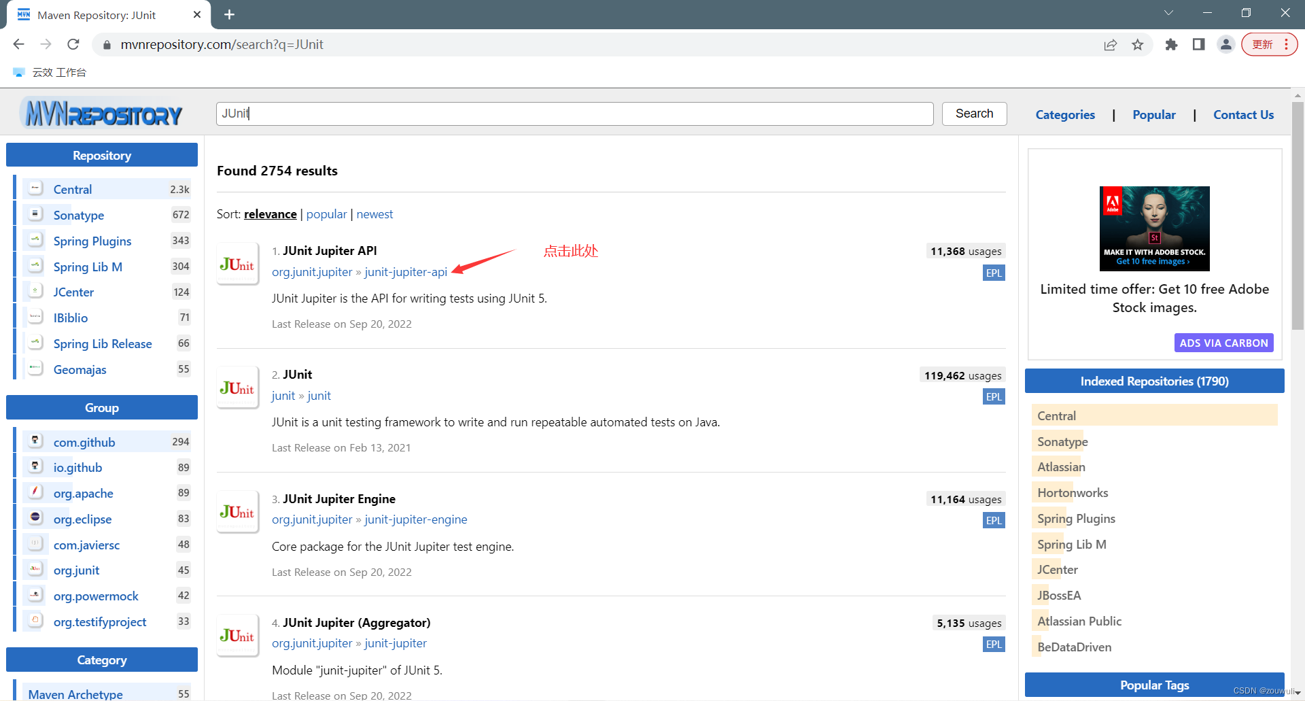Toggle the browser side panel icon
The image size is (1305, 701).
[1198, 45]
